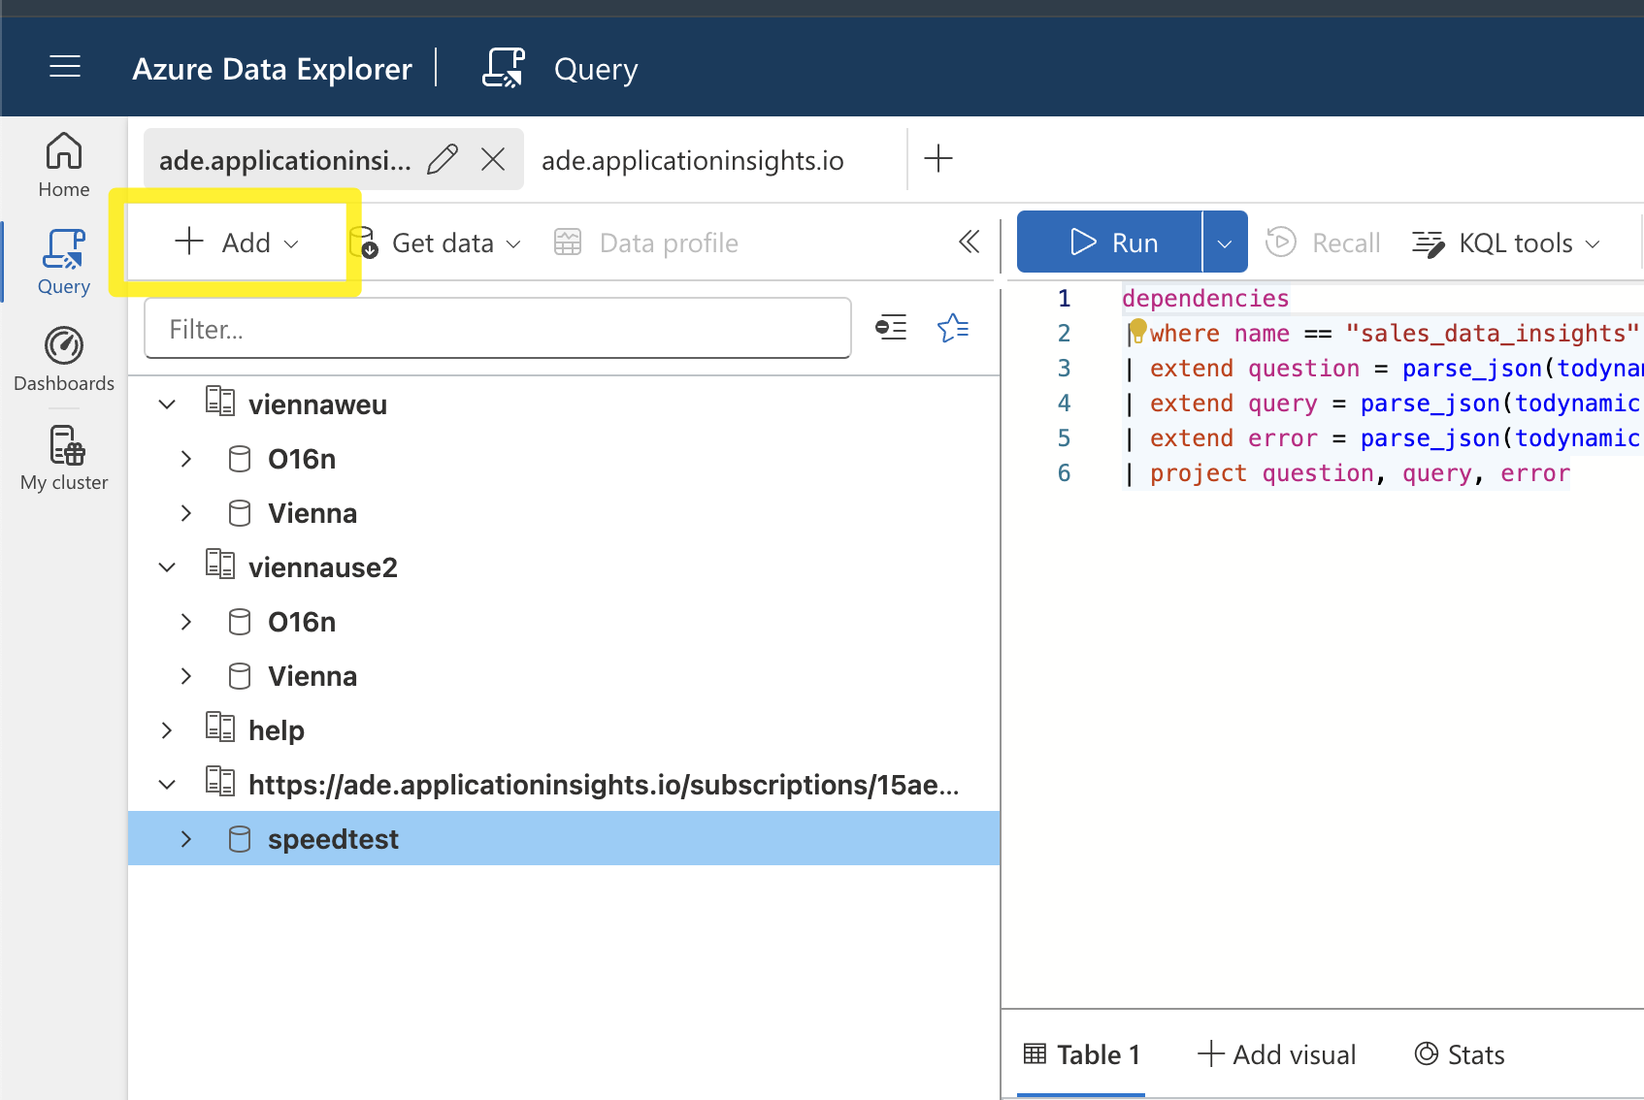Image resolution: width=1644 pixels, height=1100 pixels.
Task: Open the Stats tab
Action: pos(1460,1054)
